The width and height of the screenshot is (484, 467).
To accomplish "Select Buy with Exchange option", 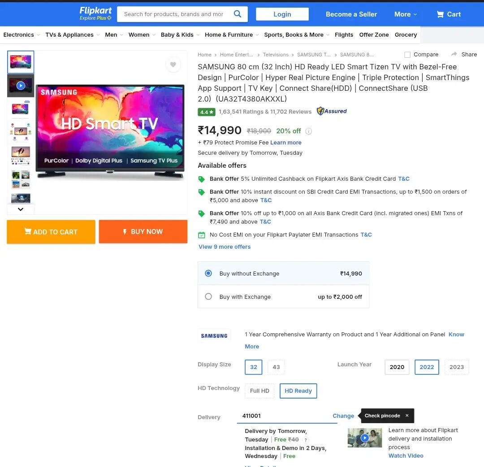I will 208,297.
